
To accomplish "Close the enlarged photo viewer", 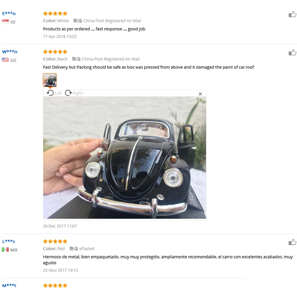I will click(200, 94).
